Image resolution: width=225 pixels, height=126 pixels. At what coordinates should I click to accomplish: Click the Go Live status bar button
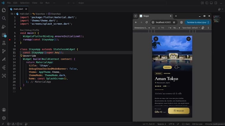[x=198, y=124]
